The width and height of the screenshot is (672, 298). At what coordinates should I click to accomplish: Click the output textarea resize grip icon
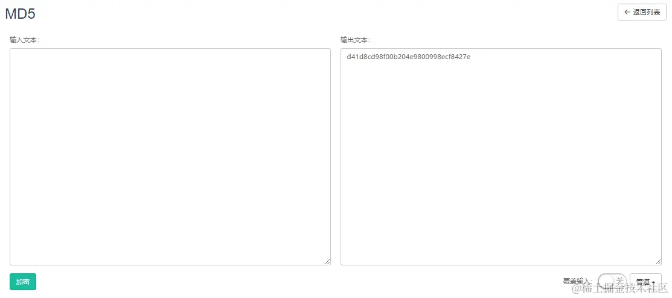[x=658, y=262]
